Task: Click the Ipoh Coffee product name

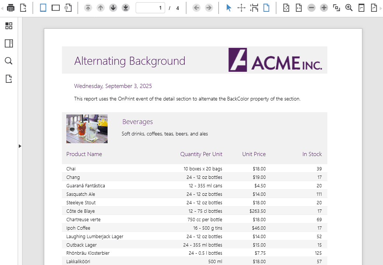Action: pyautogui.click(x=78, y=228)
